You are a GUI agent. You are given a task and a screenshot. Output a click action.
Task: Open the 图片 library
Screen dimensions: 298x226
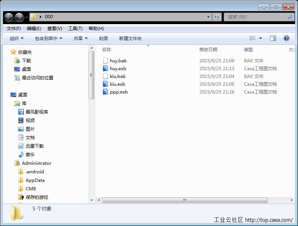30,129
